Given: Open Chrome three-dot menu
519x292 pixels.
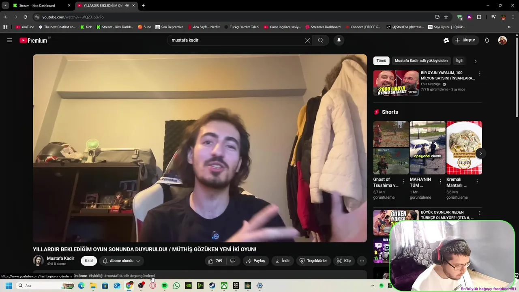Looking at the screenshot, I should pyautogui.click(x=513, y=17).
